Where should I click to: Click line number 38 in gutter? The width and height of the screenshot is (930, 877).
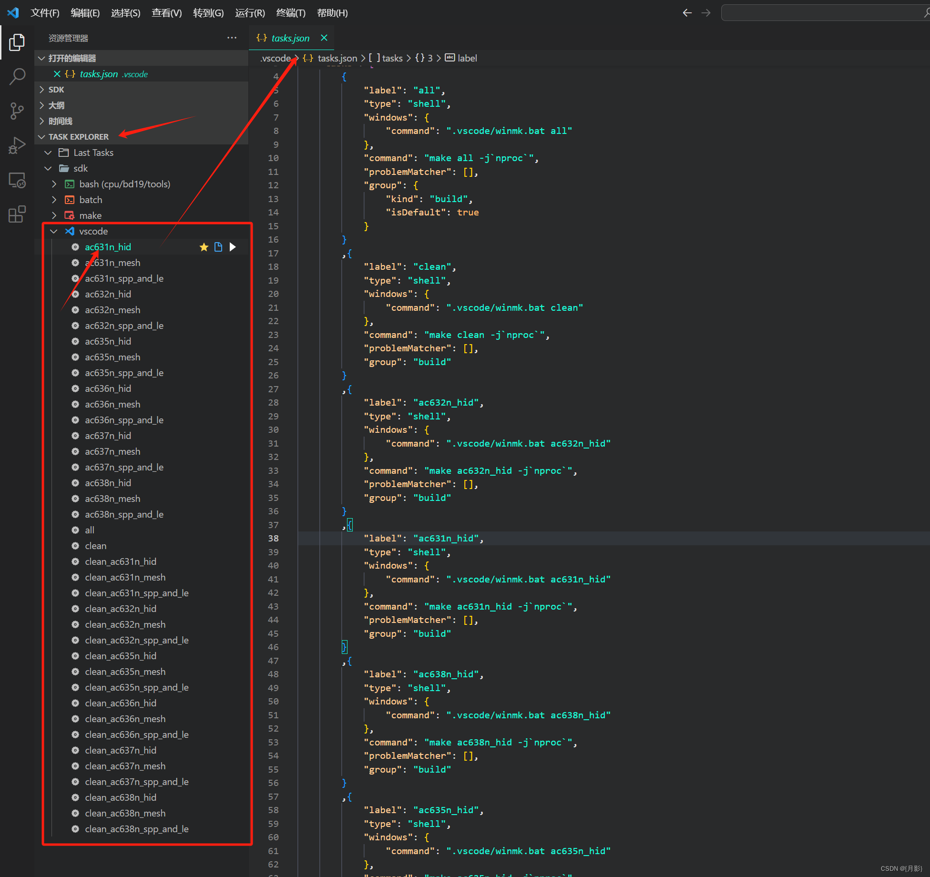[273, 538]
